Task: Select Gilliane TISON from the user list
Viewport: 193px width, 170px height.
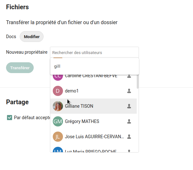Action: [x=79, y=106]
